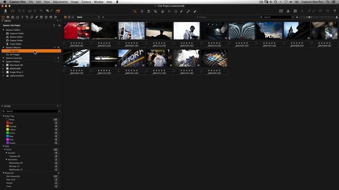Open the Adjustments menu
This screenshot has height=190, width=339.
[60, 2]
